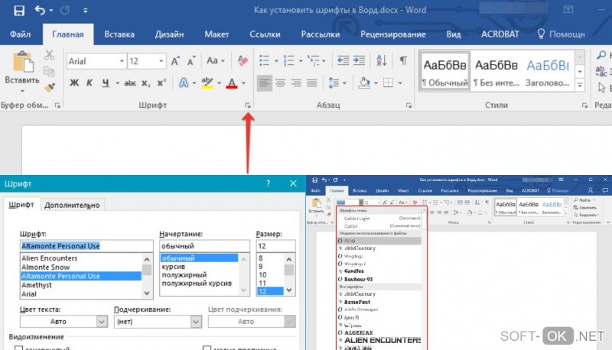Viewport: 612px width, 350px height.
Task: Click the question mark in the Шрифт dialog
Action: click(x=269, y=183)
